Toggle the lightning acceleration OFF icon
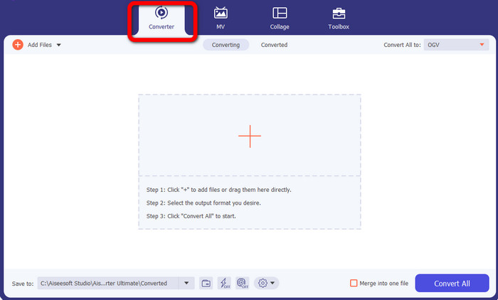 point(224,283)
